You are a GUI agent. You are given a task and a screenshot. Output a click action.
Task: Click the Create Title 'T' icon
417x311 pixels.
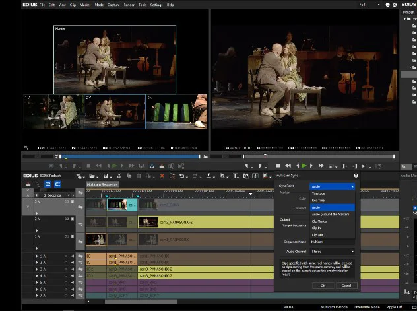[x=236, y=176]
